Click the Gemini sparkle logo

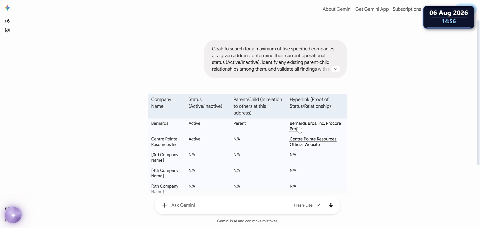point(7,8)
